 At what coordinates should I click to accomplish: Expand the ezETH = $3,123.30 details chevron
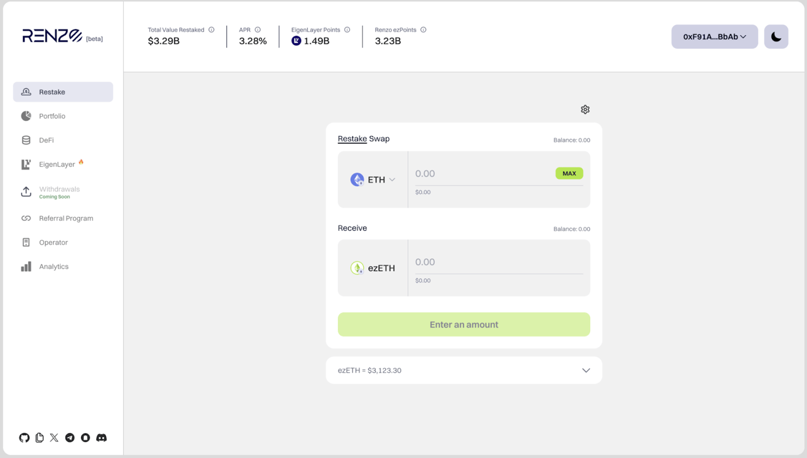coord(586,370)
